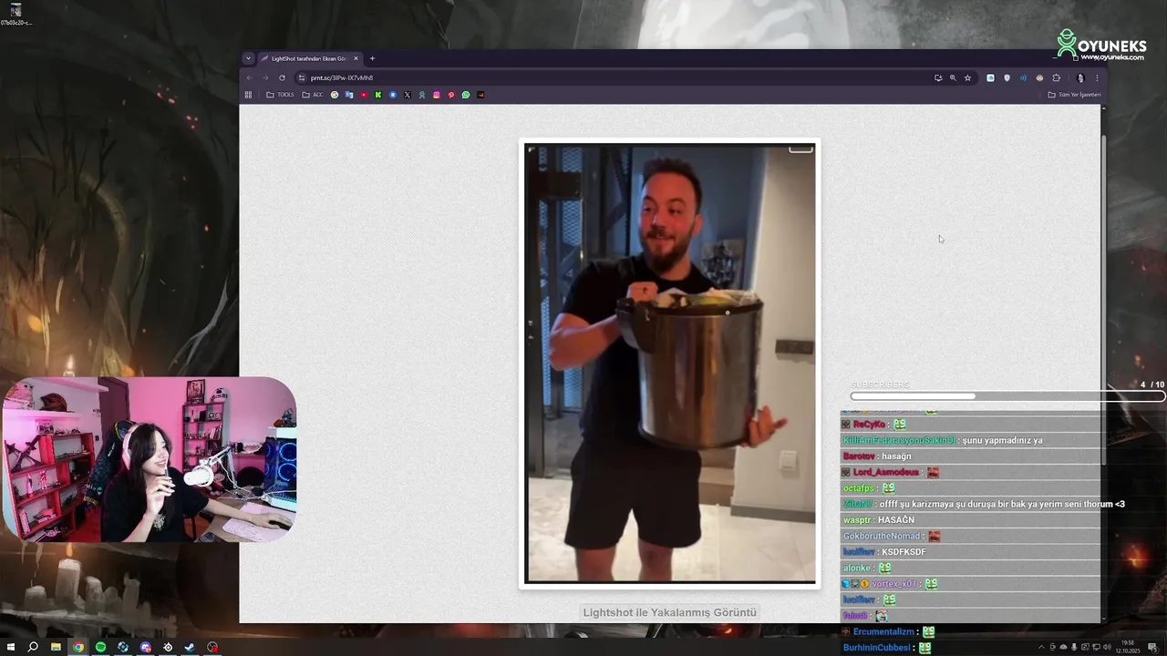
Task: Bookmark this page with the star
Action: coord(967,77)
